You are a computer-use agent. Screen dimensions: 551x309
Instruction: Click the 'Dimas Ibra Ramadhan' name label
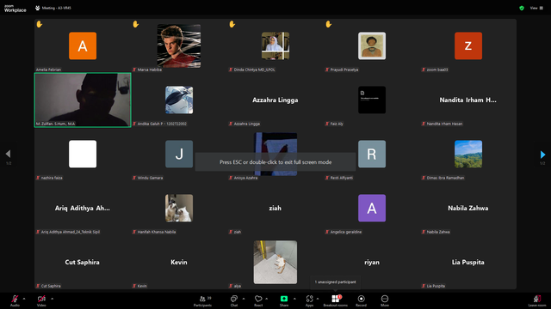pyautogui.click(x=446, y=178)
